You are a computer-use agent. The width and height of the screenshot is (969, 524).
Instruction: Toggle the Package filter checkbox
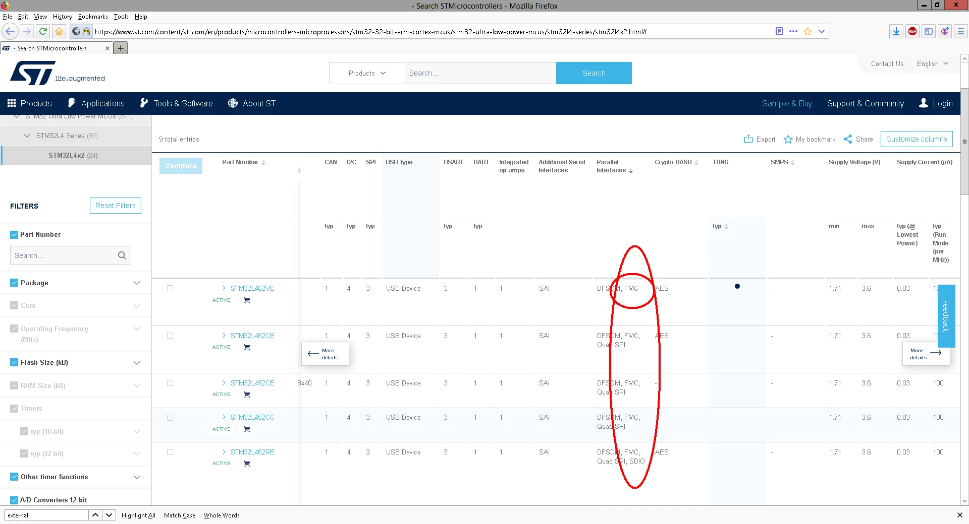tap(14, 283)
